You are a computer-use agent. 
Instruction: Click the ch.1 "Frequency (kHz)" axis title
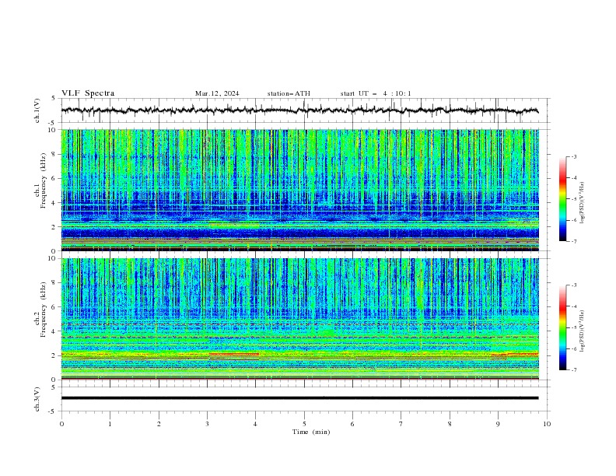click(x=44, y=181)
